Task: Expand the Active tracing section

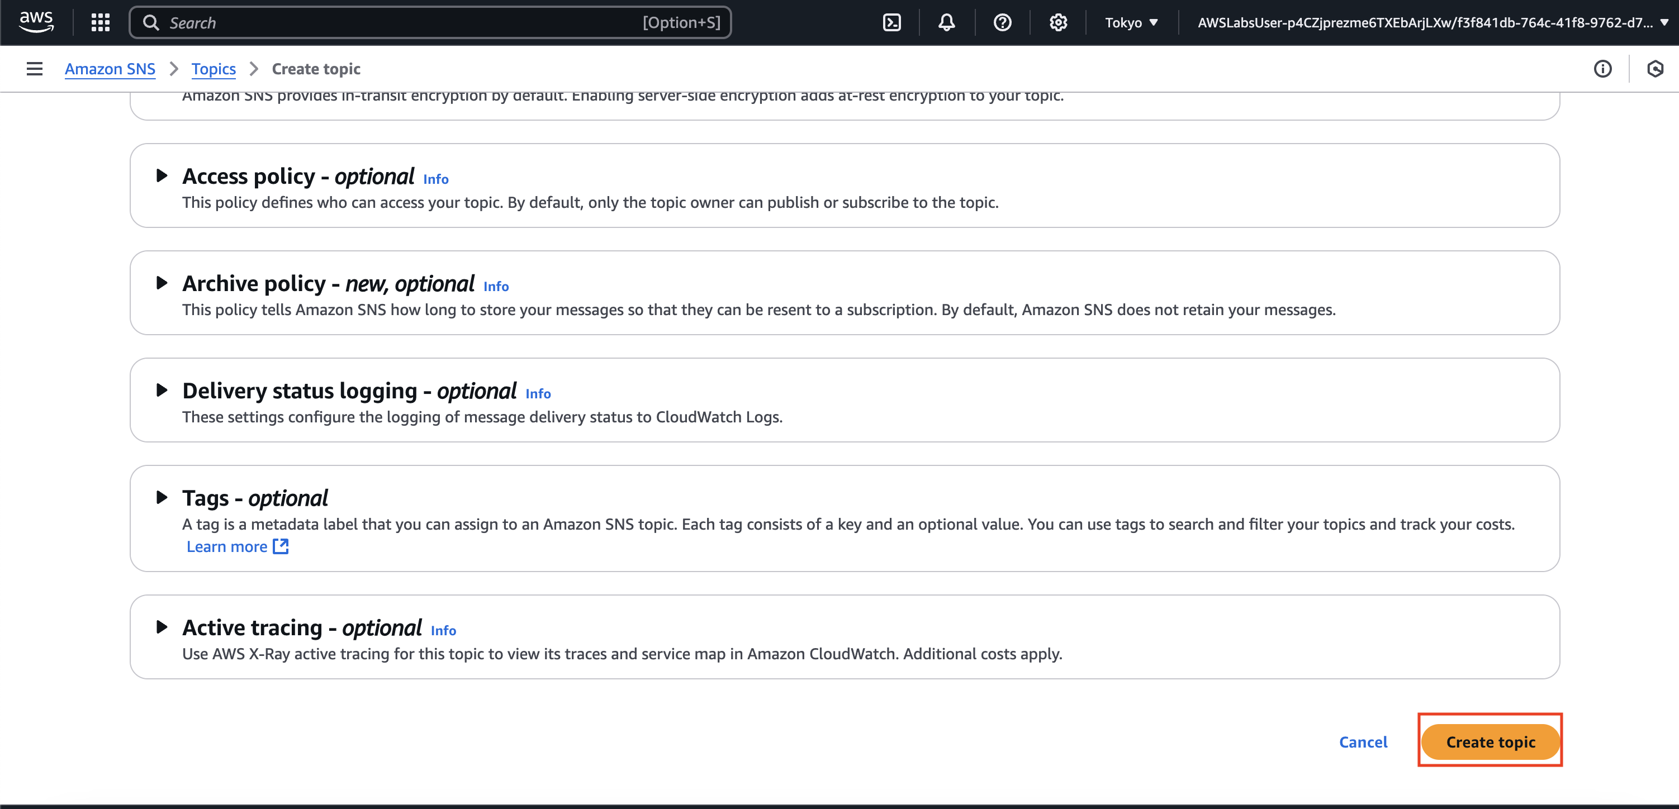Action: [162, 627]
